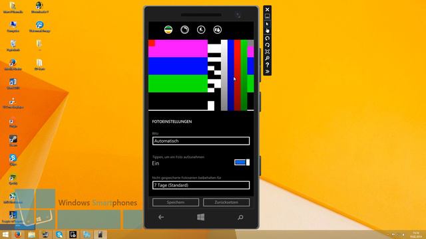The width and height of the screenshot is (426, 239).
Task: Select the Spotify desktop icon
Action: point(13,179)
